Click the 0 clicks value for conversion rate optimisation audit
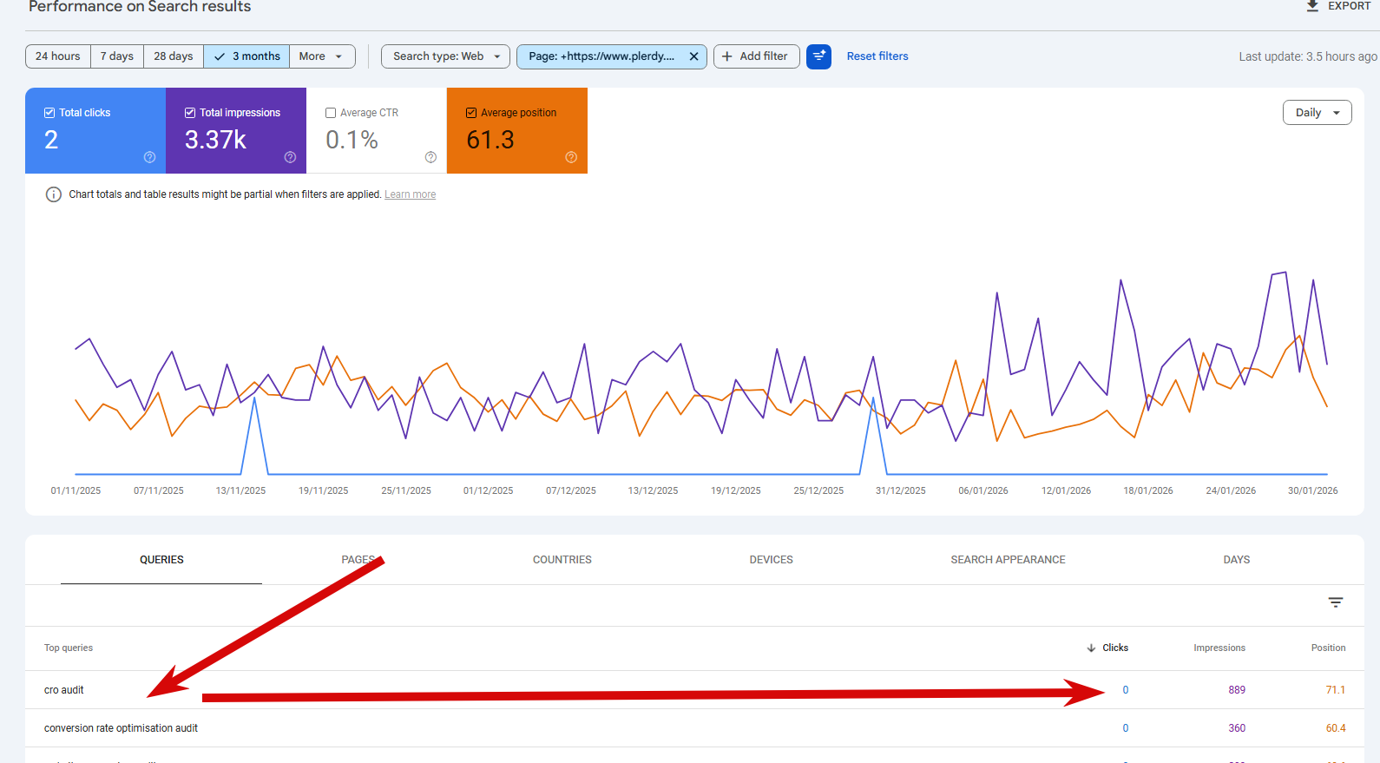The image size is (1380, 763). point(1126,728)
